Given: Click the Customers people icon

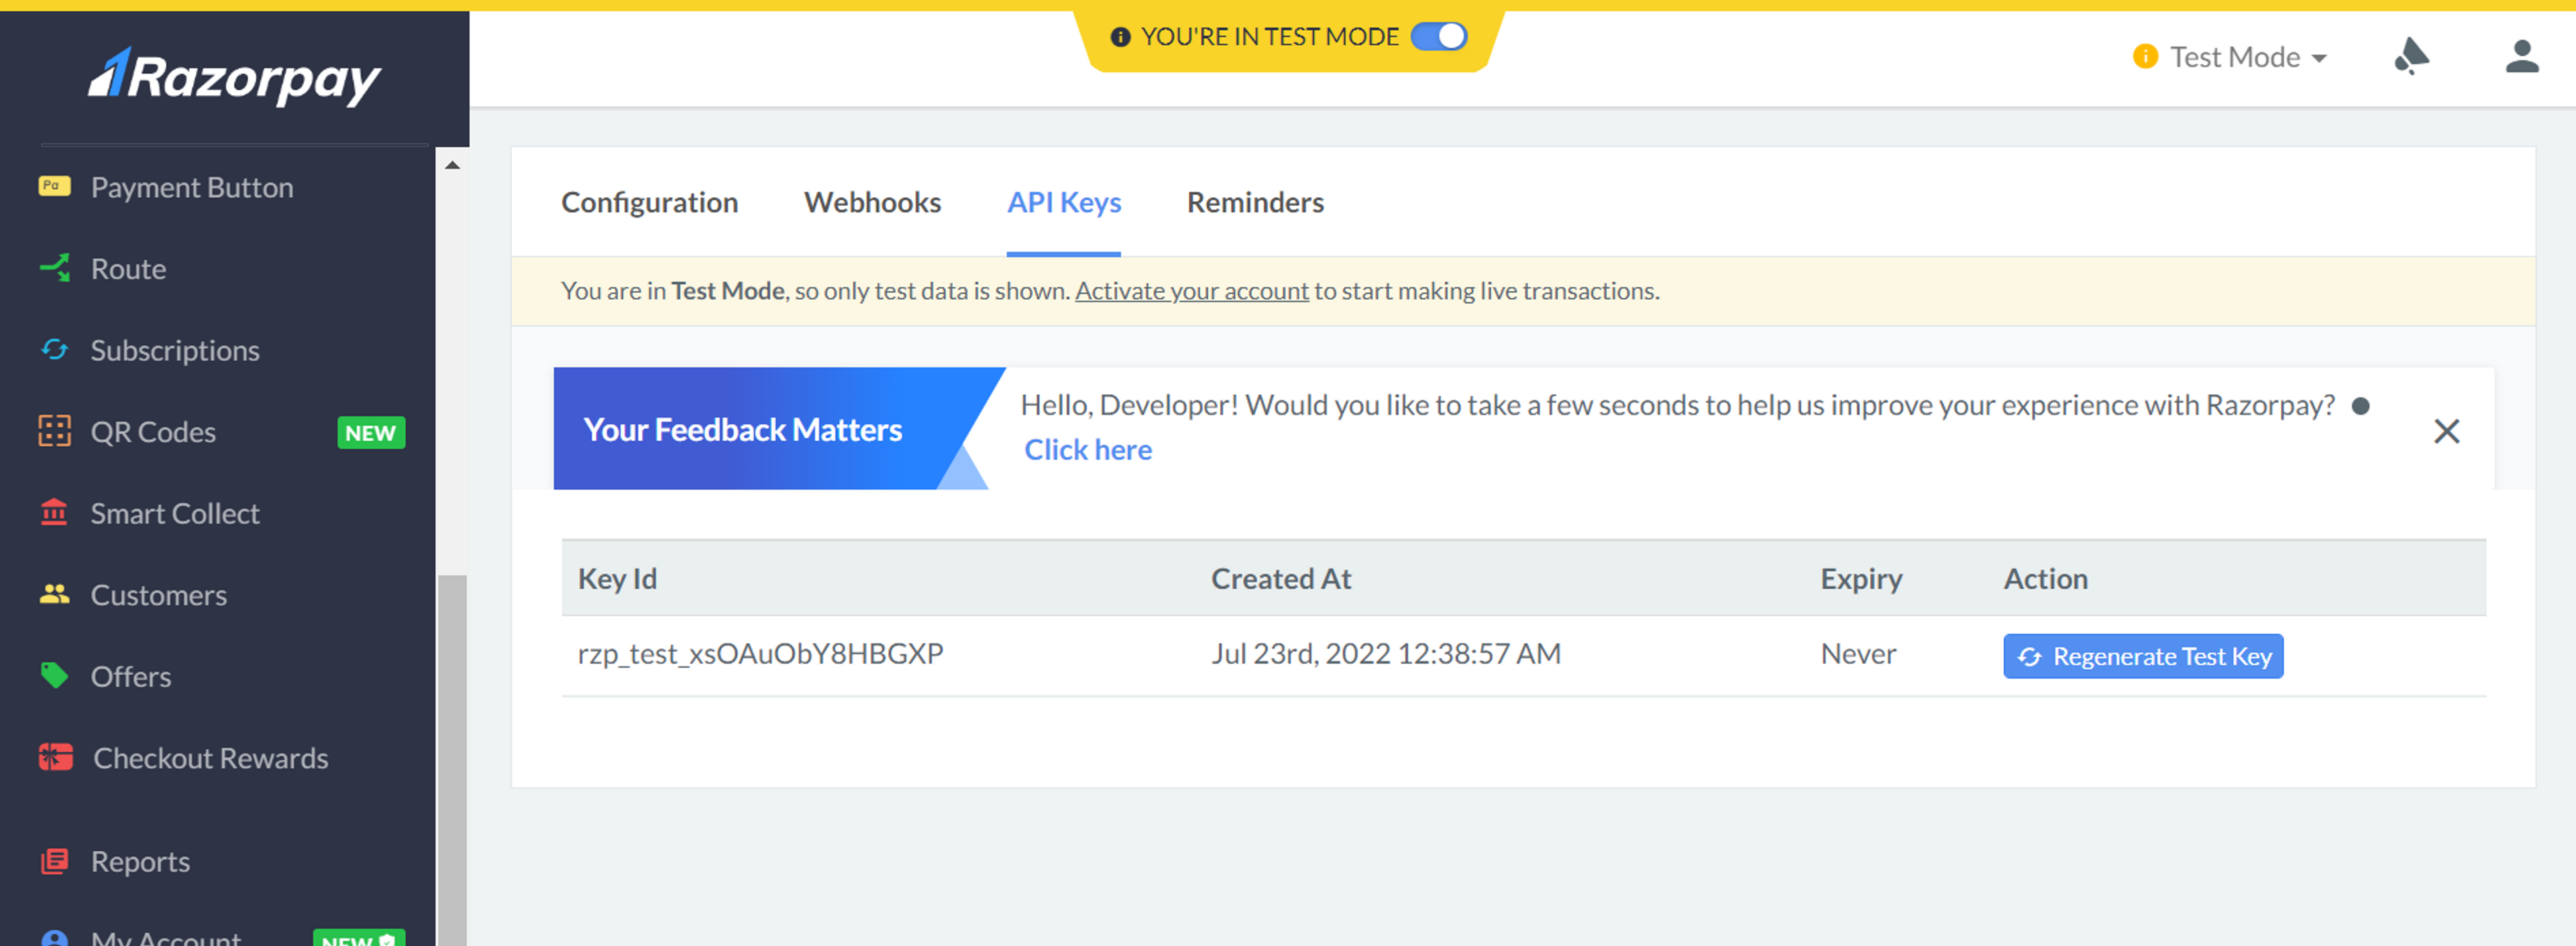Looking at the screenshot, I should (54, 595).
